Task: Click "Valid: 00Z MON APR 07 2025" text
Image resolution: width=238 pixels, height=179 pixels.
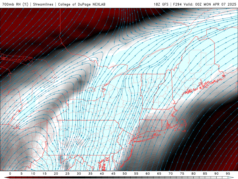Action: coord(210,4)
